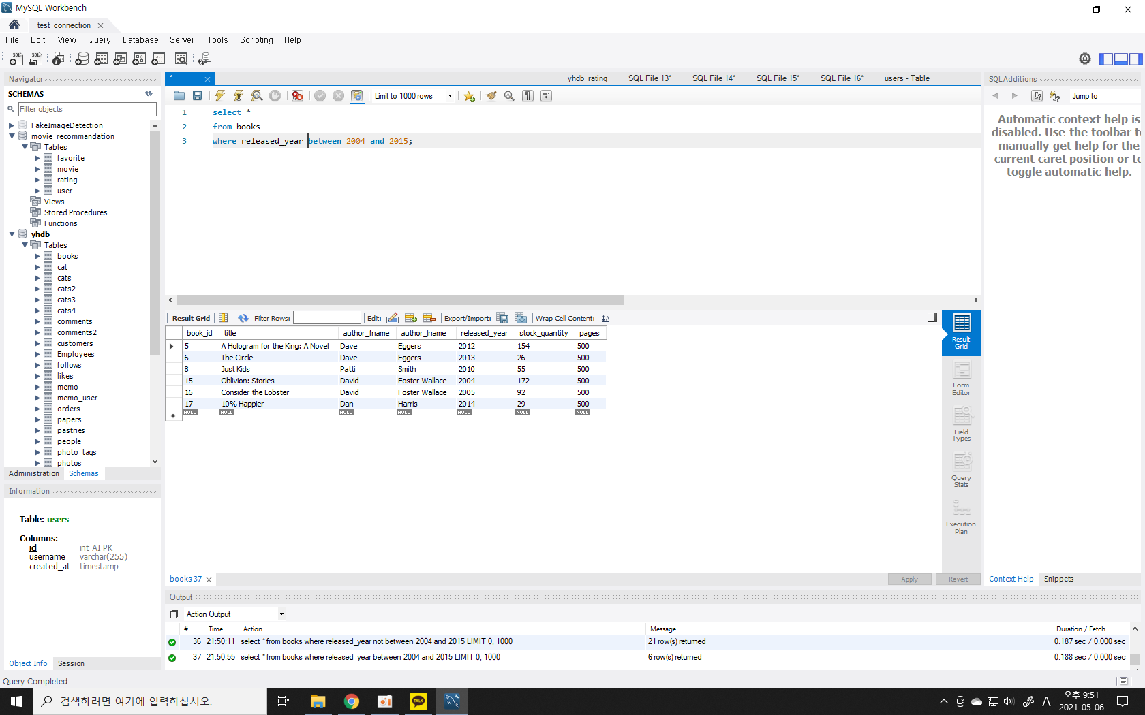Expand the books table node
Viewport: 1145px width, 715px height.
coord(37,256)
